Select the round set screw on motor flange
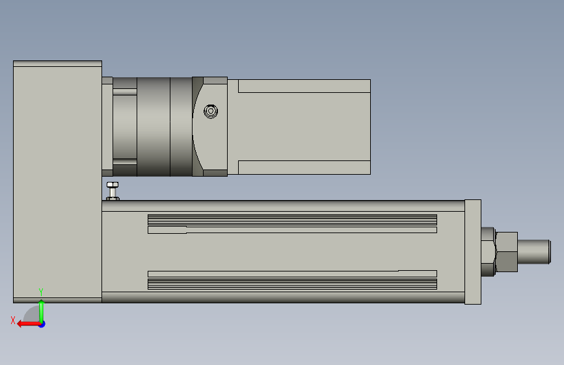 point(211,111)
